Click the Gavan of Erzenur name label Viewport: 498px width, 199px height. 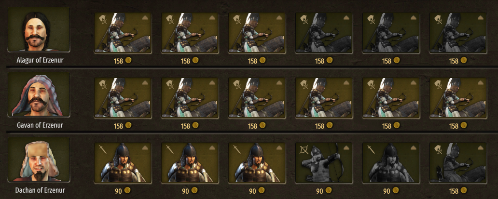(x=40, y=125)
